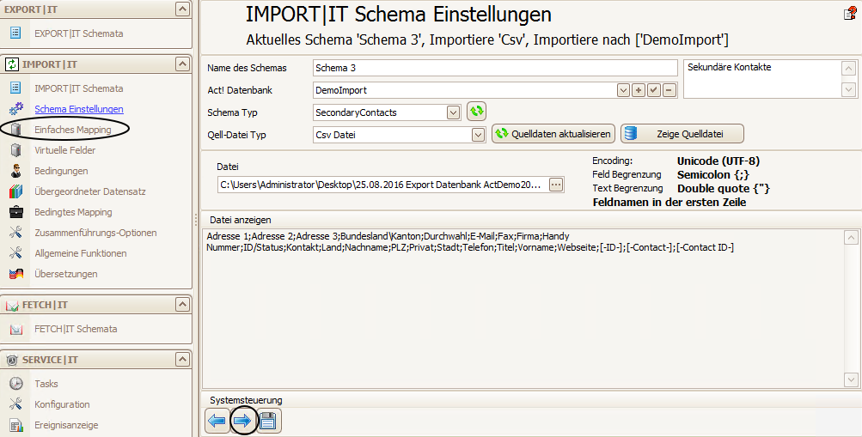Open the Qell-Datei Typ dropdown
Image resolution: width=862 pixels, height=437 pixels.
478,135
